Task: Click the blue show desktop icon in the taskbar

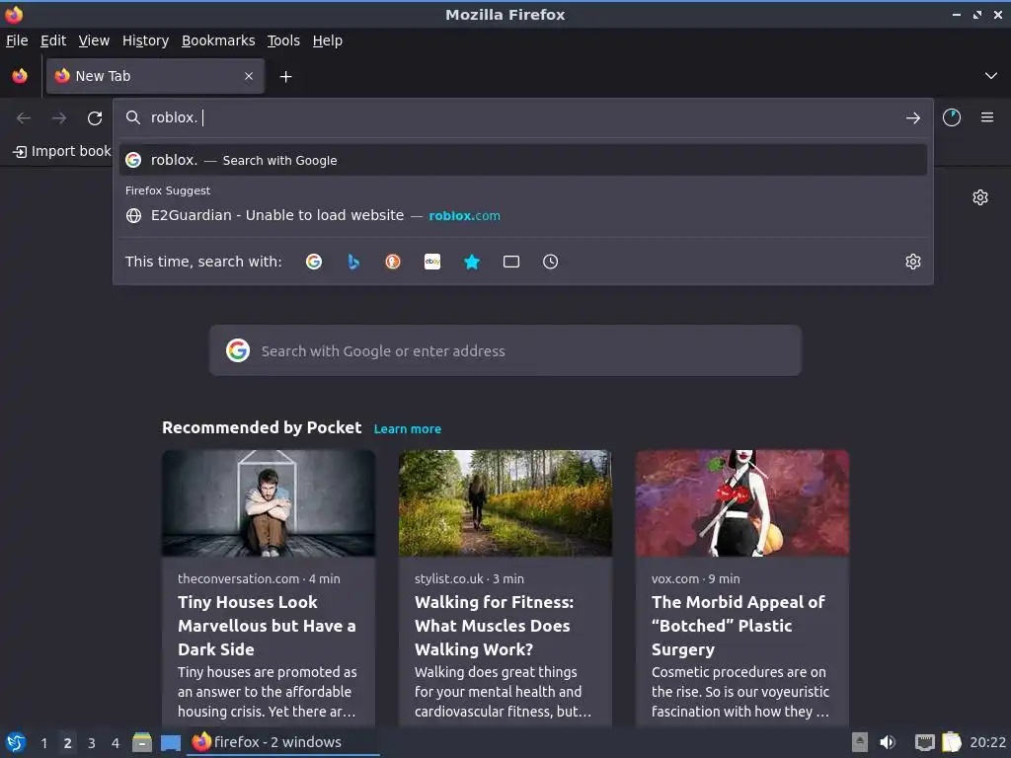Action: pyautogui.click(x=171, y=743)
